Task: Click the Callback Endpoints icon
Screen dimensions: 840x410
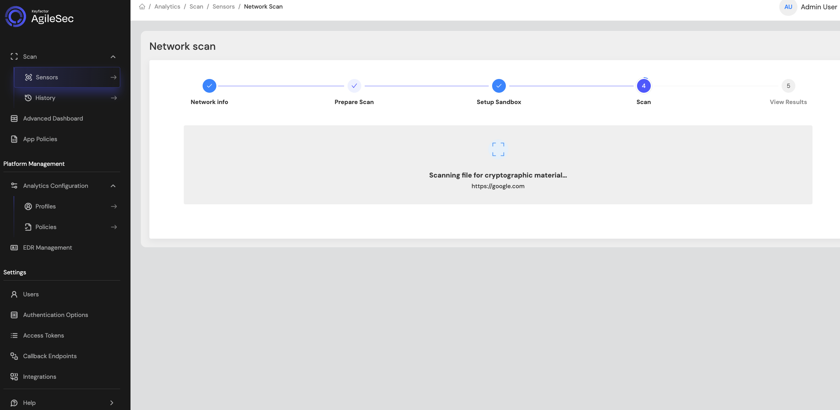Action: tap(14, 356)
